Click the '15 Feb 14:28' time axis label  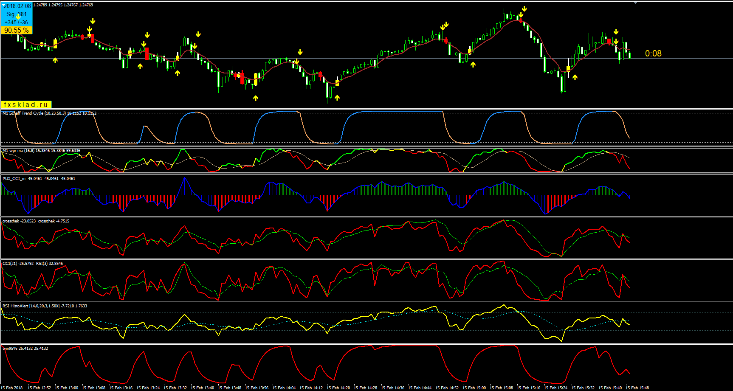pos(365,388)
